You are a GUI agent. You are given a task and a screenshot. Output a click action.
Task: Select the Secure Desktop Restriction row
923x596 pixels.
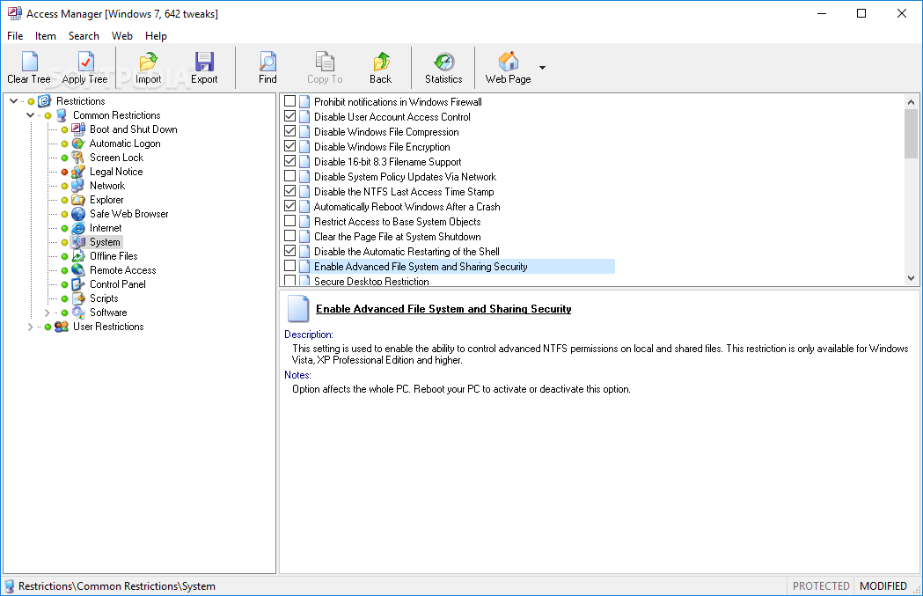point(371,282)
